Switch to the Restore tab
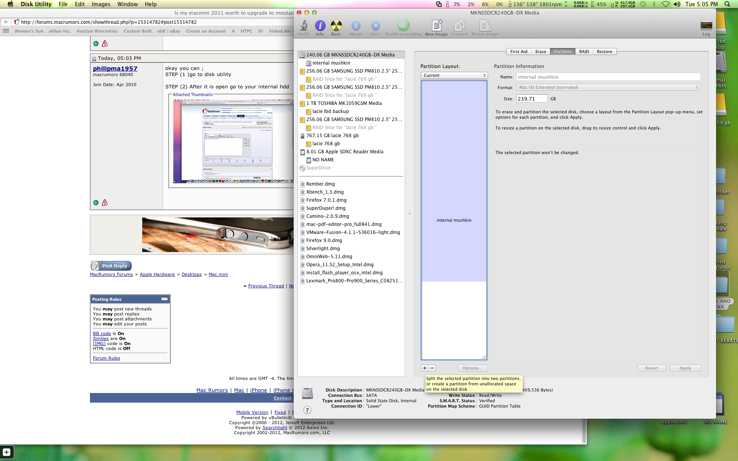 [605, 51]
